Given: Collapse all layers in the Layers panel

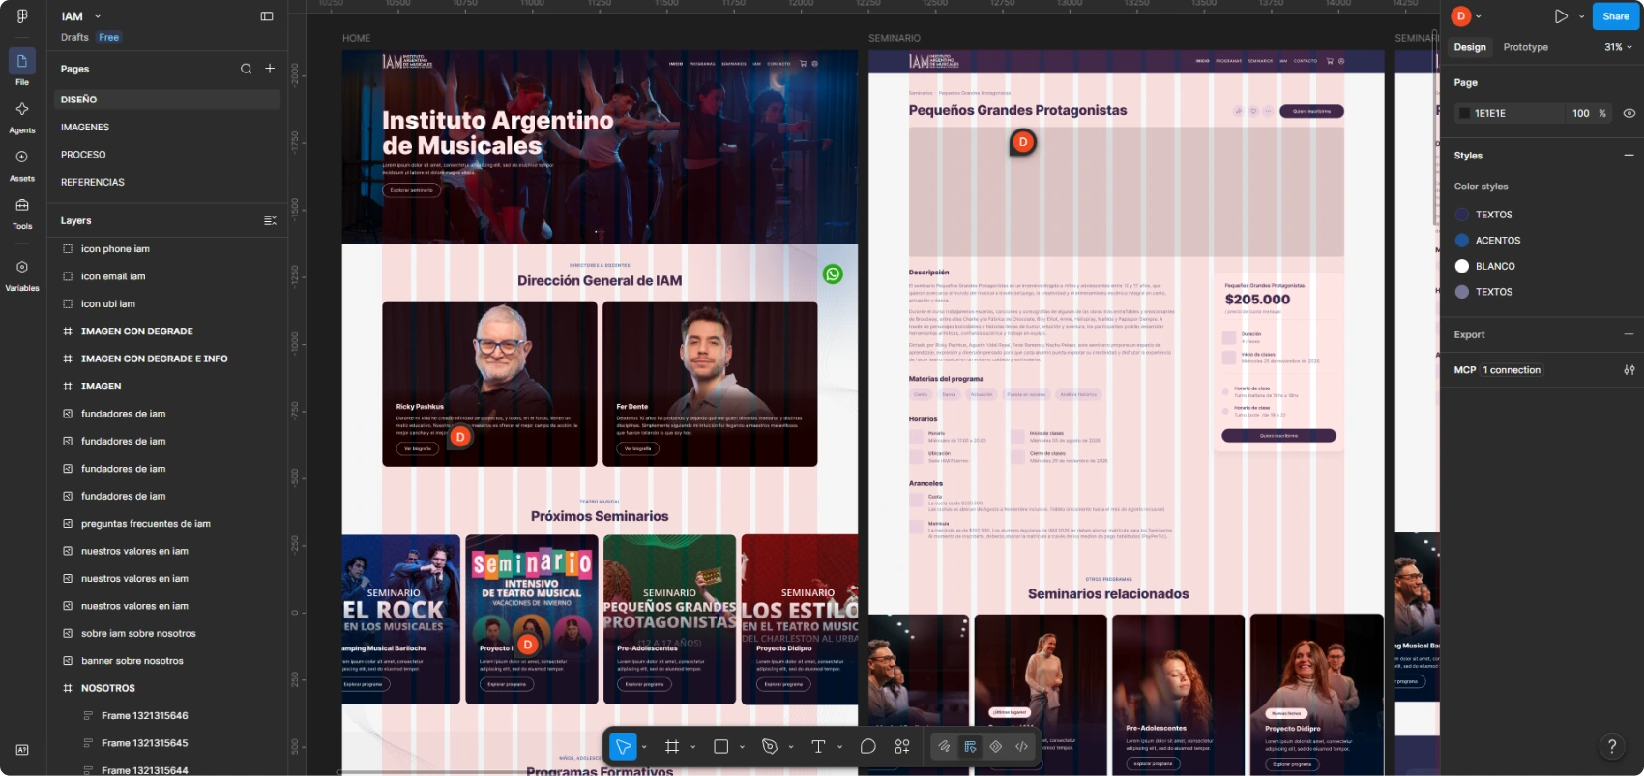Looking at the screenshot, I should tap(270, 220).
